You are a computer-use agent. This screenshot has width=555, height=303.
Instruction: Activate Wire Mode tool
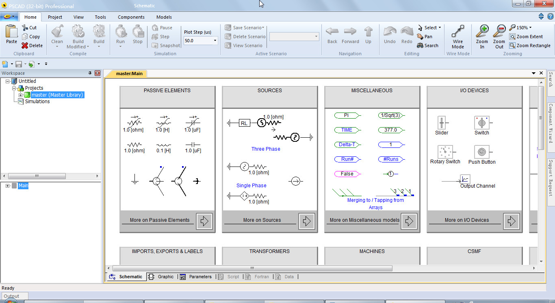(458, 32)
